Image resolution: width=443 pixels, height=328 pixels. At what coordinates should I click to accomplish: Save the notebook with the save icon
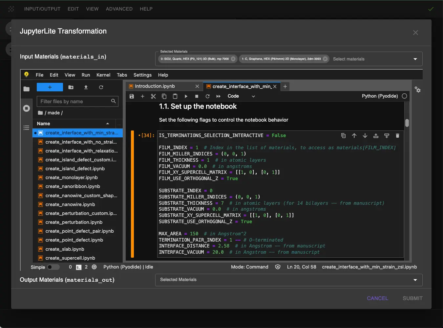point(132,96)
